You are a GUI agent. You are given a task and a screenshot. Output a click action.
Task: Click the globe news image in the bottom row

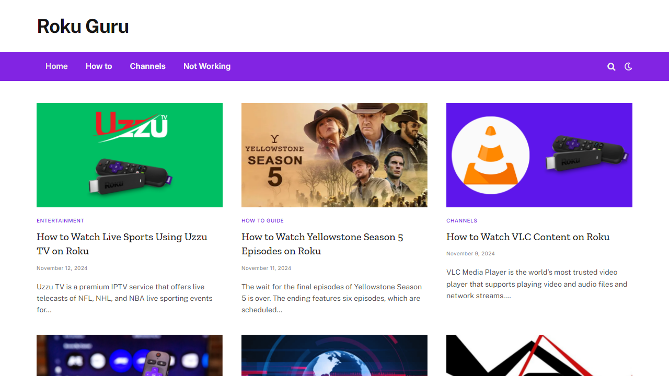pos(334,355)
